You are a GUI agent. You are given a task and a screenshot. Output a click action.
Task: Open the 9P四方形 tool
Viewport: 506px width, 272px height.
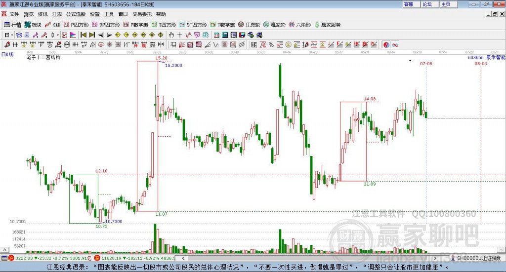coord(106,25)
